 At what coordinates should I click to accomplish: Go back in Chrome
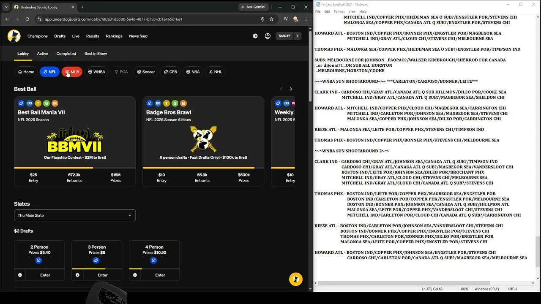[x=7, y=19]
